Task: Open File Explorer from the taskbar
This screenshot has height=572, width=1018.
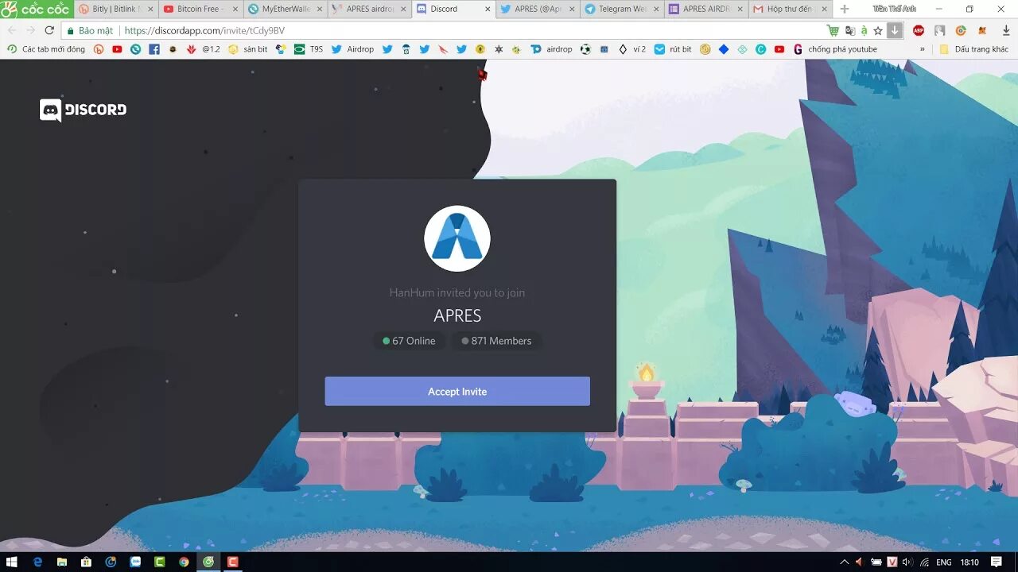Action: point(62,562)
